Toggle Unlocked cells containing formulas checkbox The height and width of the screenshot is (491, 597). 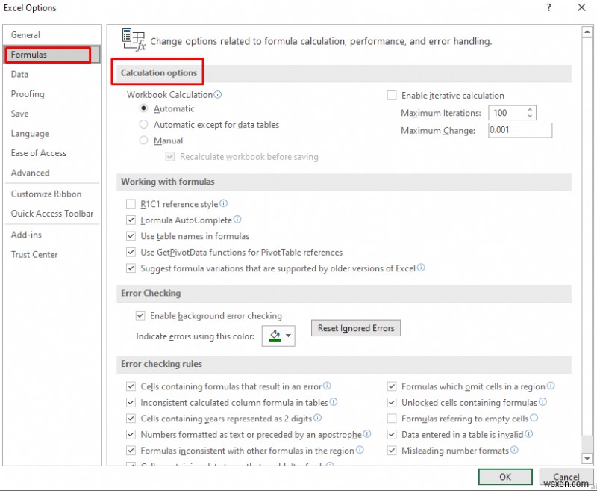(x=391, y=402)
